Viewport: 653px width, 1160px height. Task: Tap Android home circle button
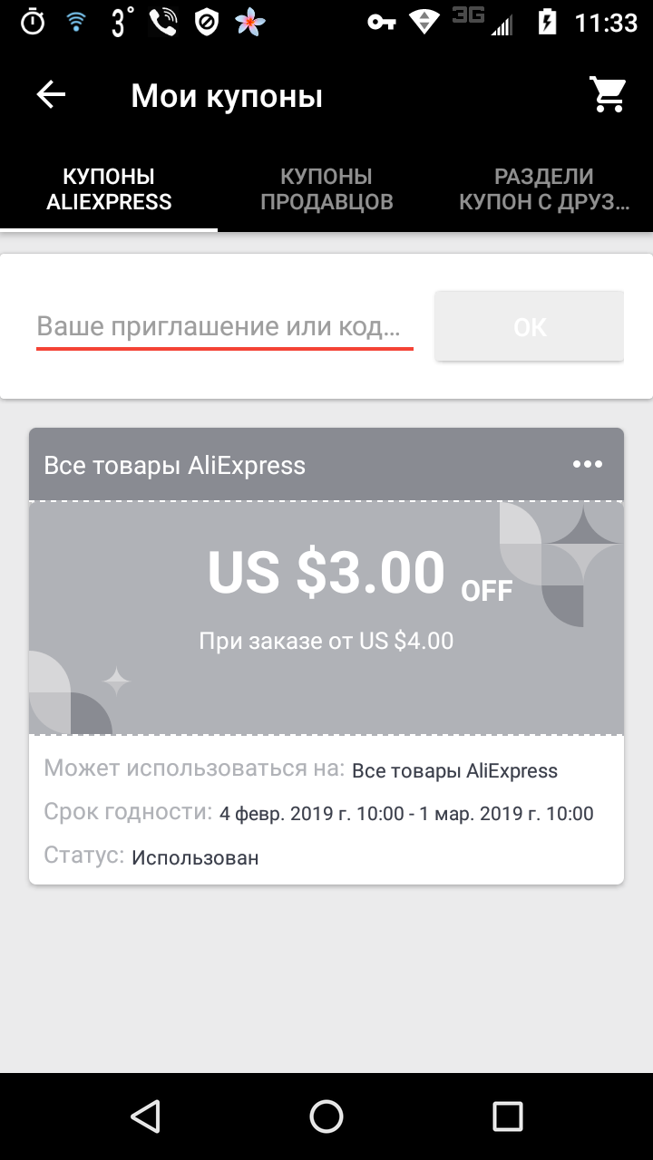(326, 1116)
